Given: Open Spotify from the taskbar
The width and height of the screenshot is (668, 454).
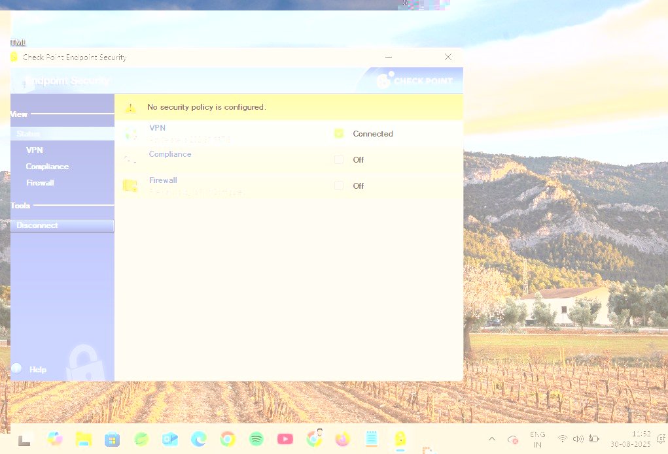Looking at the screenshot, I should pos(256,439).
